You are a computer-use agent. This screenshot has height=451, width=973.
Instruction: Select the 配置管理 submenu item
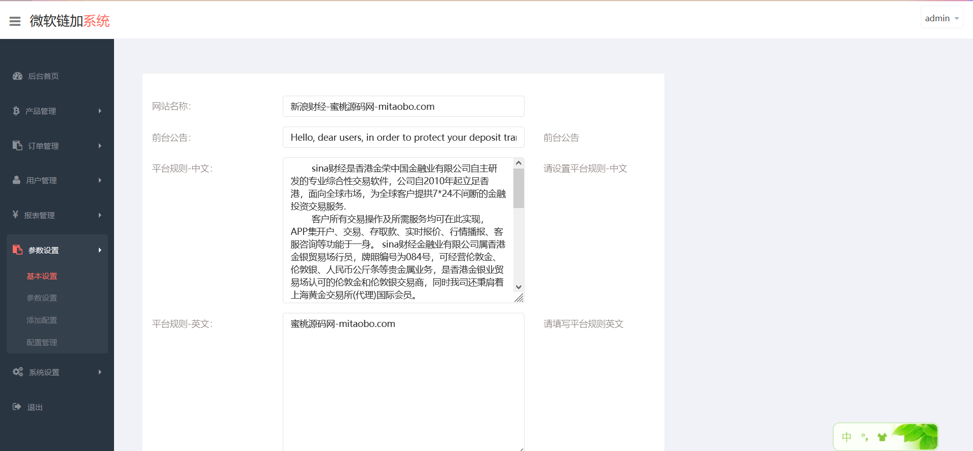42,342
